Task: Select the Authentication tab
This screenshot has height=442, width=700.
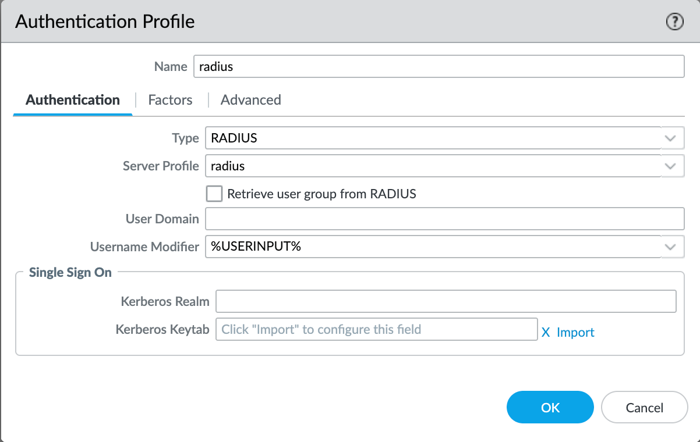Action: click(x=73, y=99)
